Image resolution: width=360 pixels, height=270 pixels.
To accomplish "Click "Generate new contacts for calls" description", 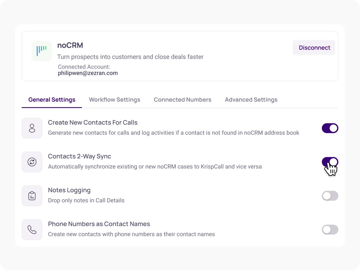I will pos(174,133).
